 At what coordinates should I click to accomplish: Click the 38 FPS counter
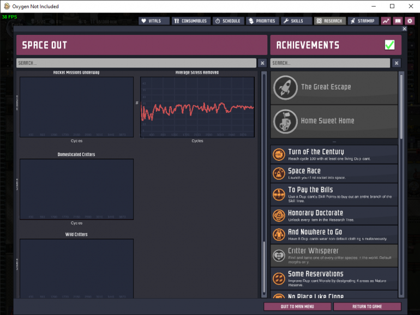tap(10, 17)
